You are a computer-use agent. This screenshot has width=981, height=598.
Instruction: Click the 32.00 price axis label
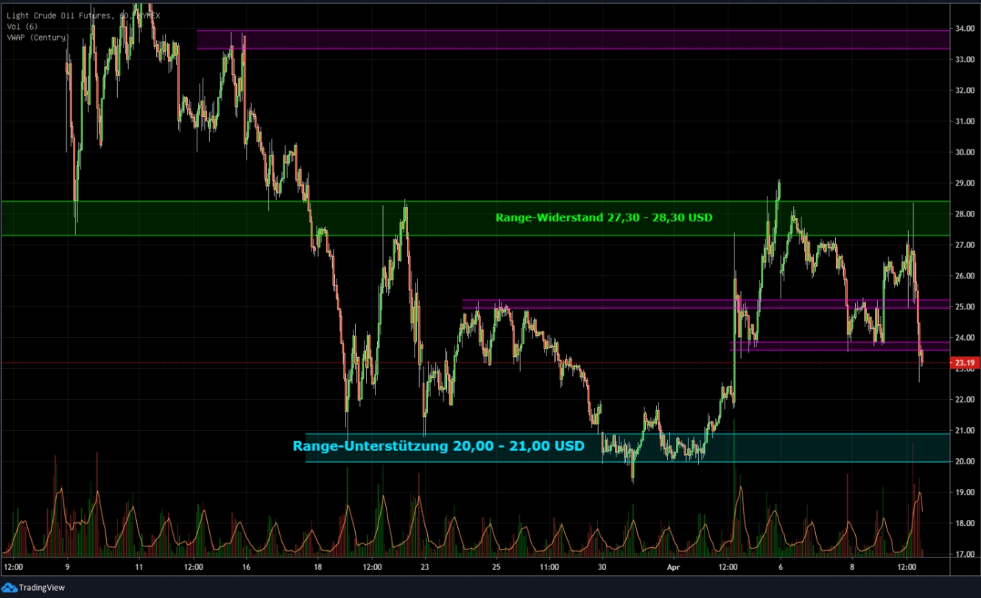pos(965,91)
